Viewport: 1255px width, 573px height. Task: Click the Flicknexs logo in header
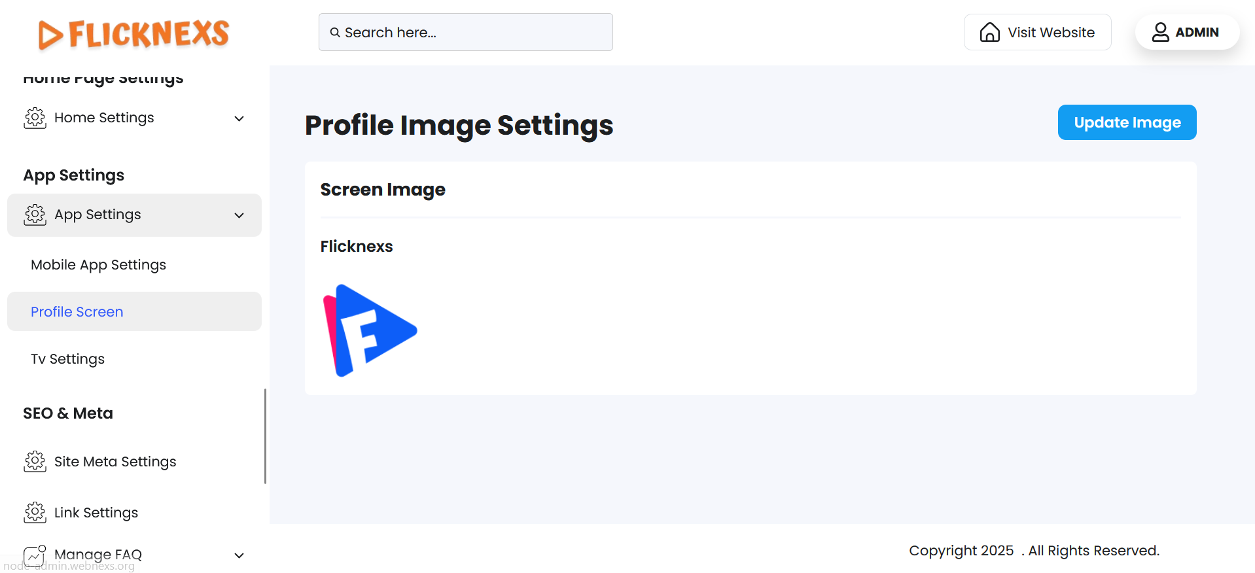[133, 34]
